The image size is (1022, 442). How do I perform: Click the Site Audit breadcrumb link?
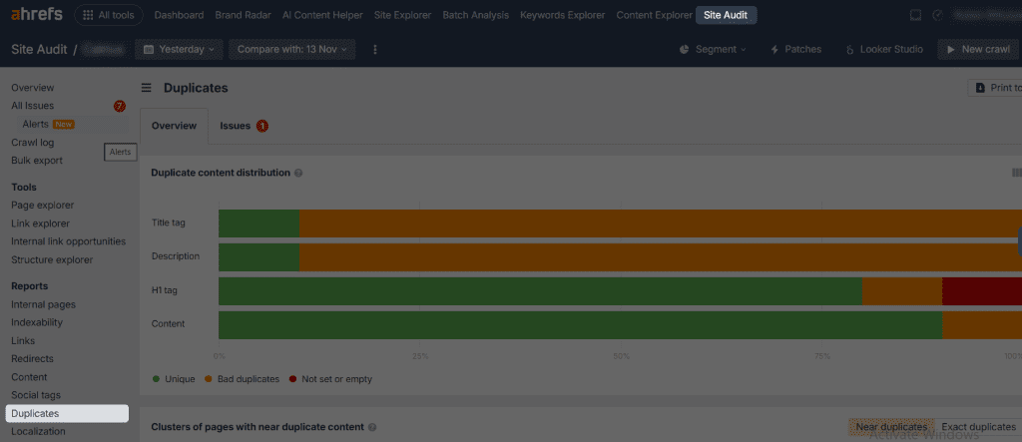tap(39, 50)
